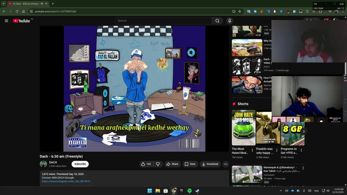Show hidden tray icons chevron
This screenshot has height=195, width=347.
pyautogui.click(x=281, y=191)
